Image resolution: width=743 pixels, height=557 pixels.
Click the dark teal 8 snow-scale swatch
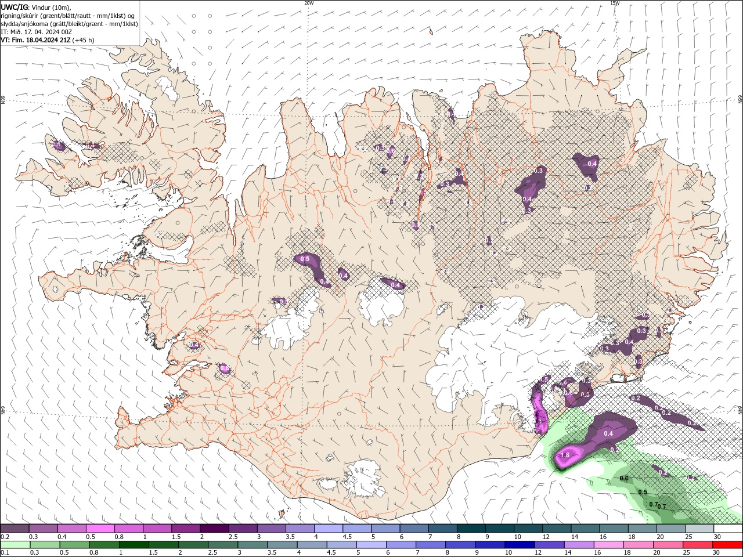pos(471,529)
